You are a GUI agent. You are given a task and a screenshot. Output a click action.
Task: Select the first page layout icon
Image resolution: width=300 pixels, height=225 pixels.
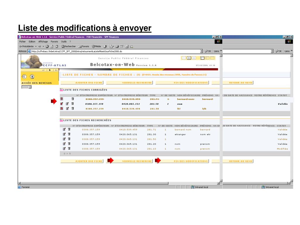202,58
